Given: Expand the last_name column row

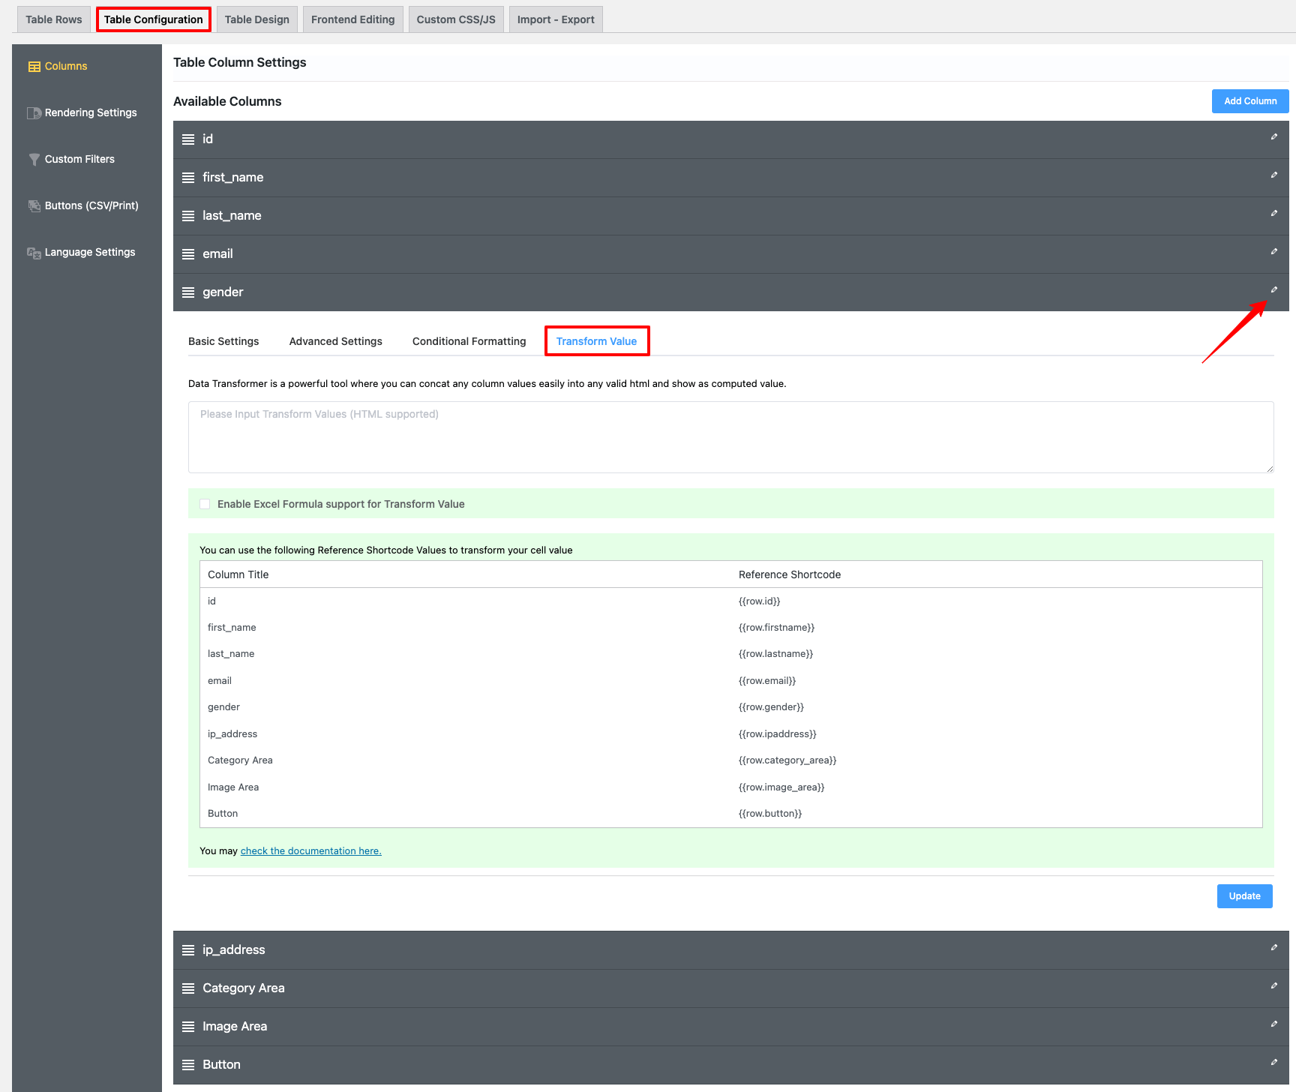Looking at the screenshot, I should point(731,216).
